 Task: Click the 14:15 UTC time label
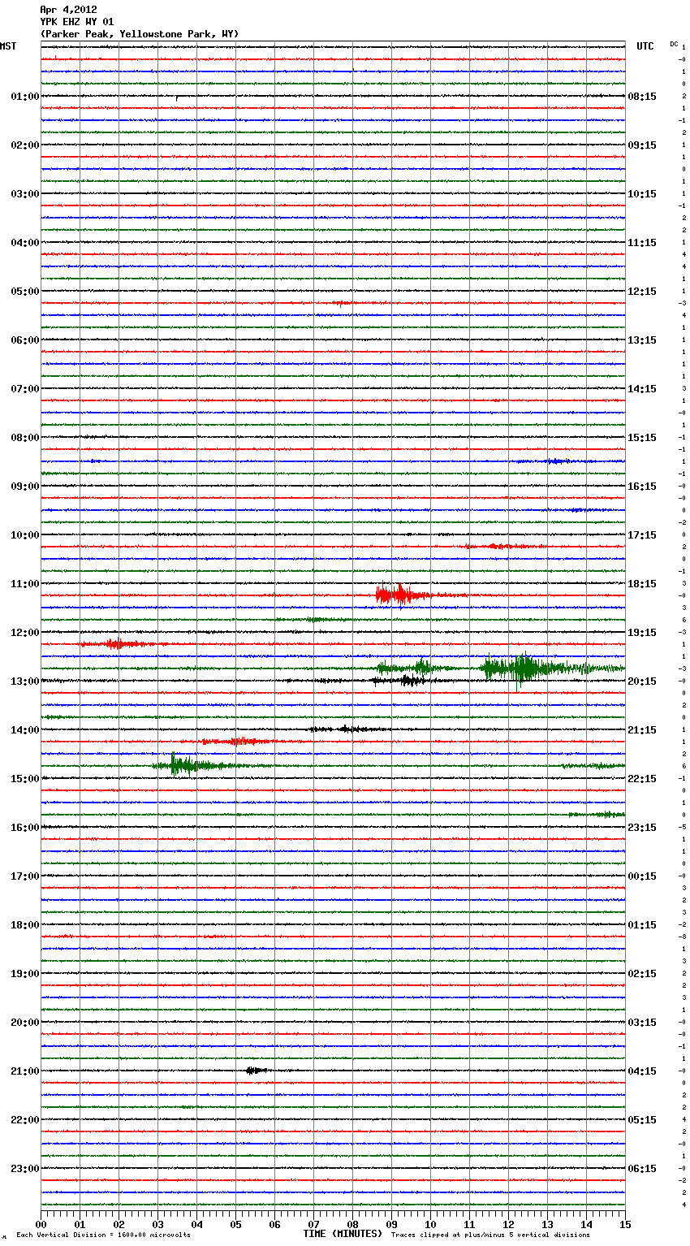pos(642,389)
